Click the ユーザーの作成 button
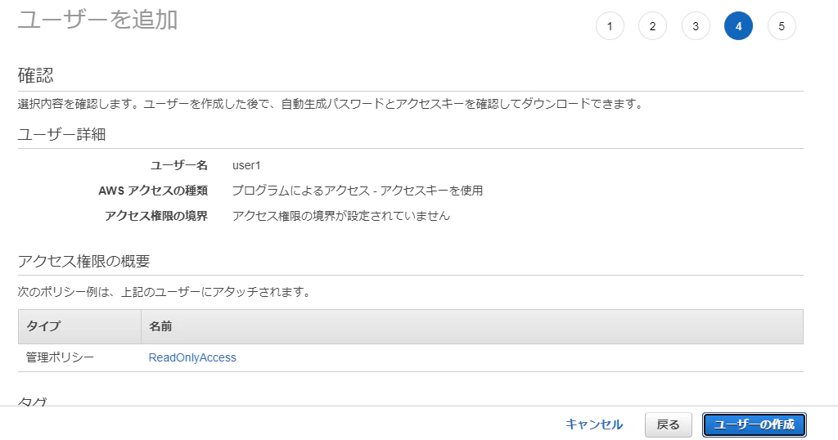838x440 pixels. [754, 424]
